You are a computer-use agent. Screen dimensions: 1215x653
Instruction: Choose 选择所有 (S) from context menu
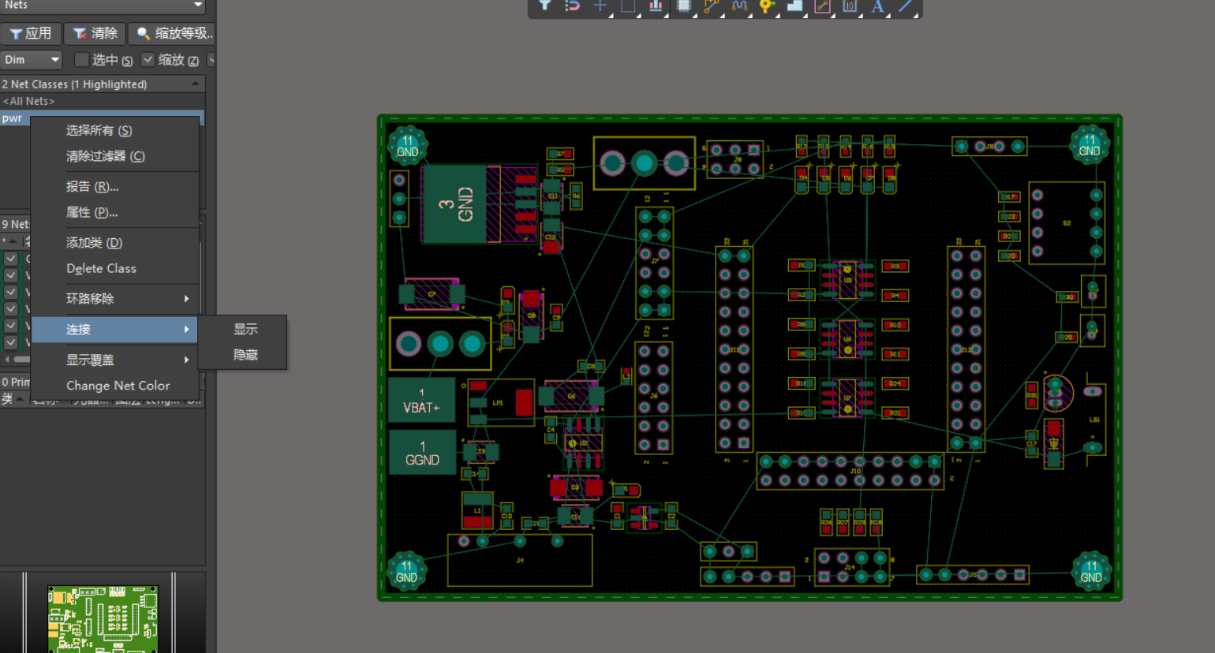point(114,130)
